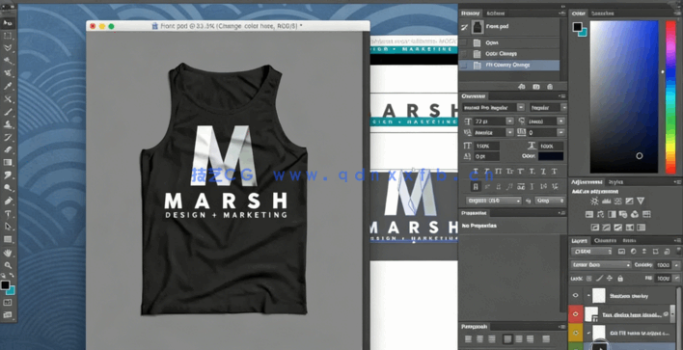Open the layer filter kind dropdown

[591, 252]
